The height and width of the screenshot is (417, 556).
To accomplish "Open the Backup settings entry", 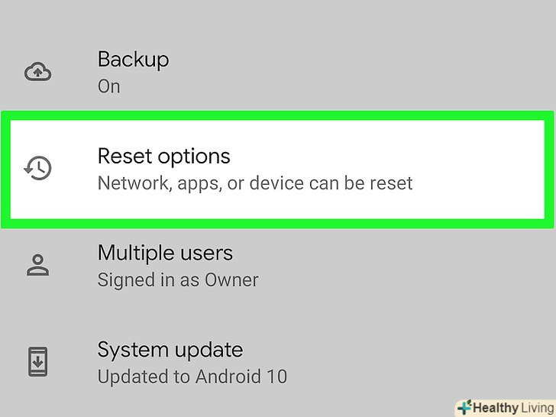I will (278, 73).
